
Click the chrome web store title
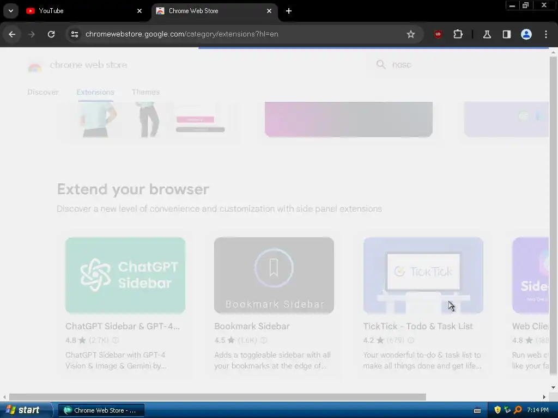(88, 65)
